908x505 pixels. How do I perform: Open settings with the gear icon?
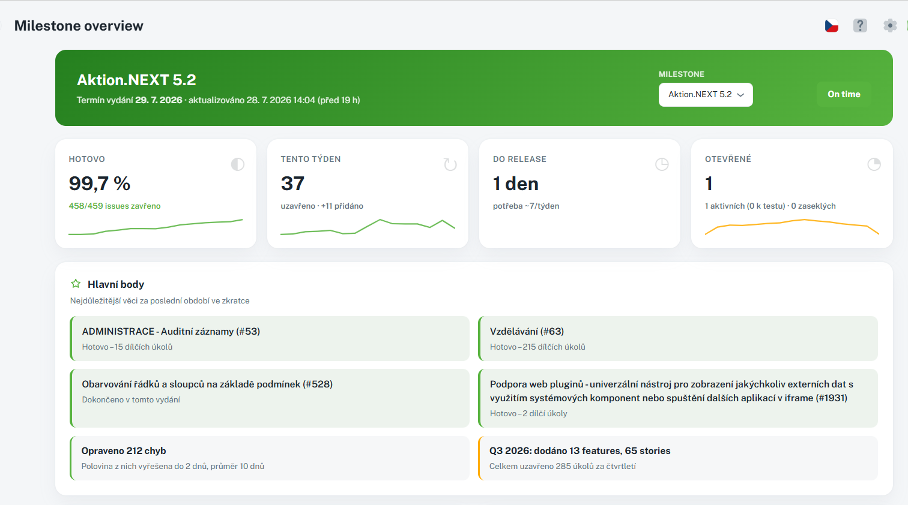click(890, 26)
